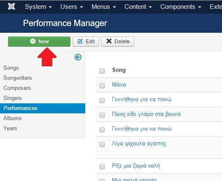Viewport: 222px width, 181px height.
Task: Check the box for Μάνα
Action: pos(102,86)
